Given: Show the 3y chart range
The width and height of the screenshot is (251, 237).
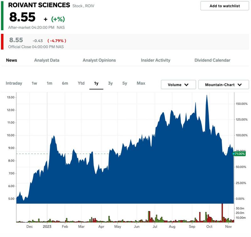Looking at the screenshot, I should point(110,83).
